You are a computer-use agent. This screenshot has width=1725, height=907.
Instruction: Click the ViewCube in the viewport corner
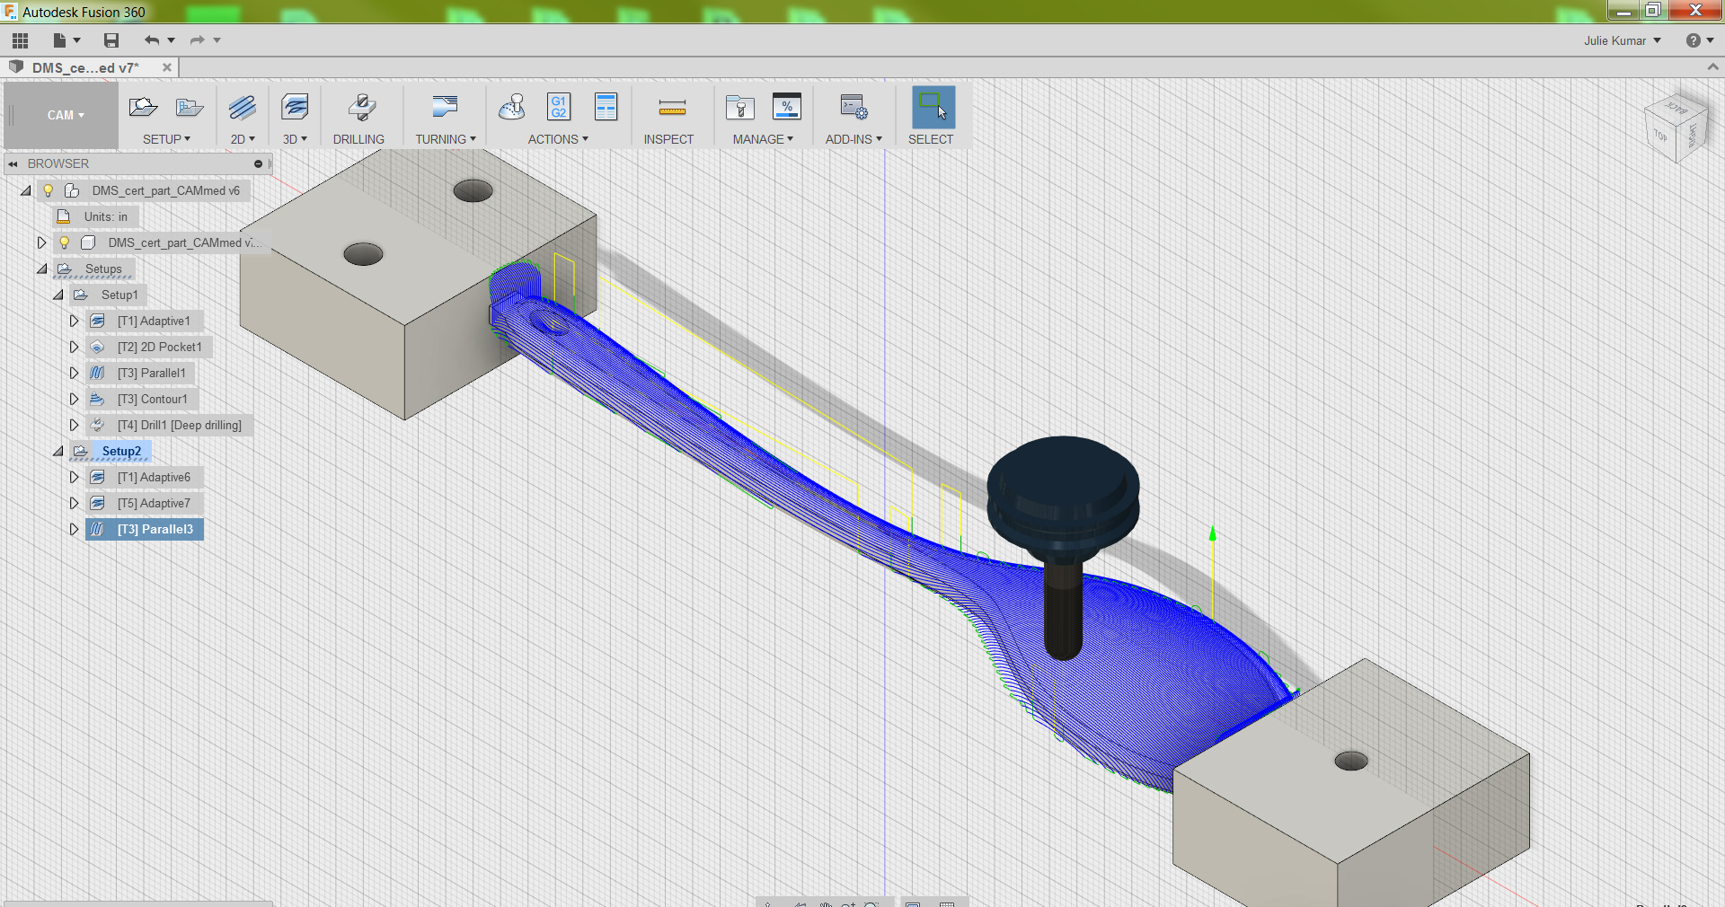(1676, 128)
